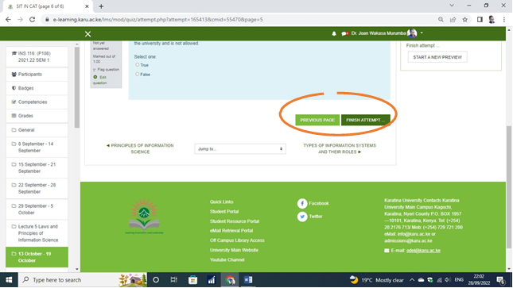Click the Grades table icon
The image size is (513, 288).
14,116
